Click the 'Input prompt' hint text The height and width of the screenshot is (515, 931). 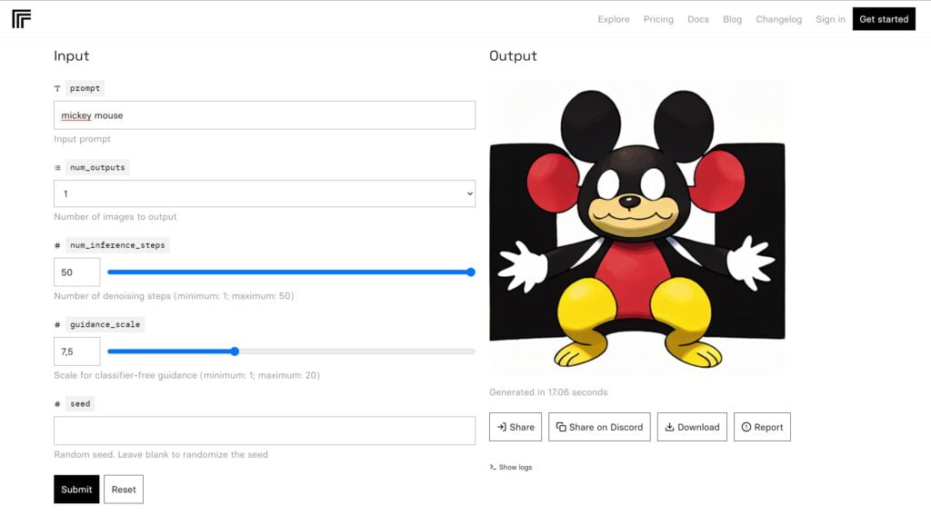click(x=82, y=139)
